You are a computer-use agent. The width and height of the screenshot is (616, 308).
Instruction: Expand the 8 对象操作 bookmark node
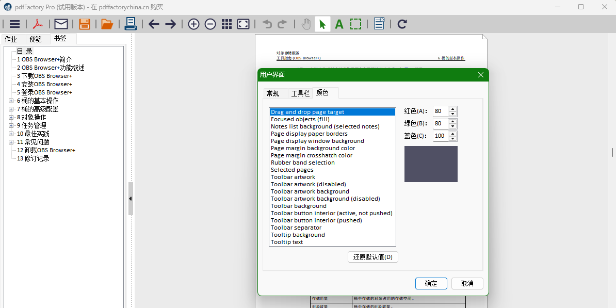(11, 117)
